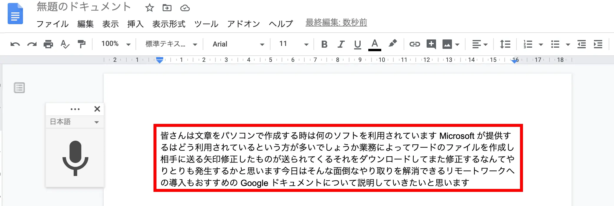614x206 pixels.
Task: Open the 編集 menu
Action: coord(85,24)
